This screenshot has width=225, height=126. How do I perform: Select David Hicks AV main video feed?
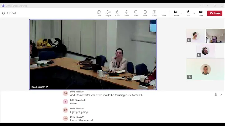point(93,55)
